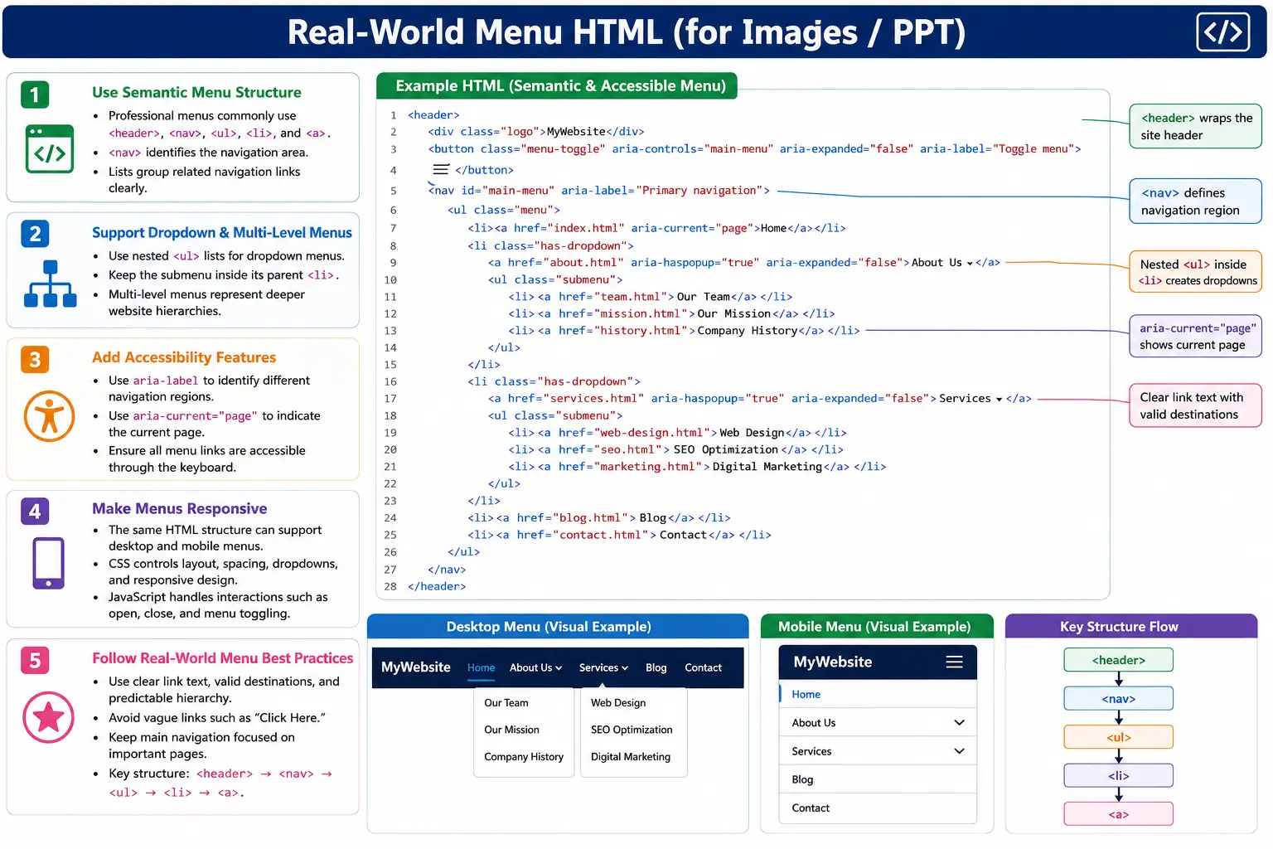Screen dimensions: 1273x849
Task: Tap Blog row in mobile menu
Action: [878, 779]
